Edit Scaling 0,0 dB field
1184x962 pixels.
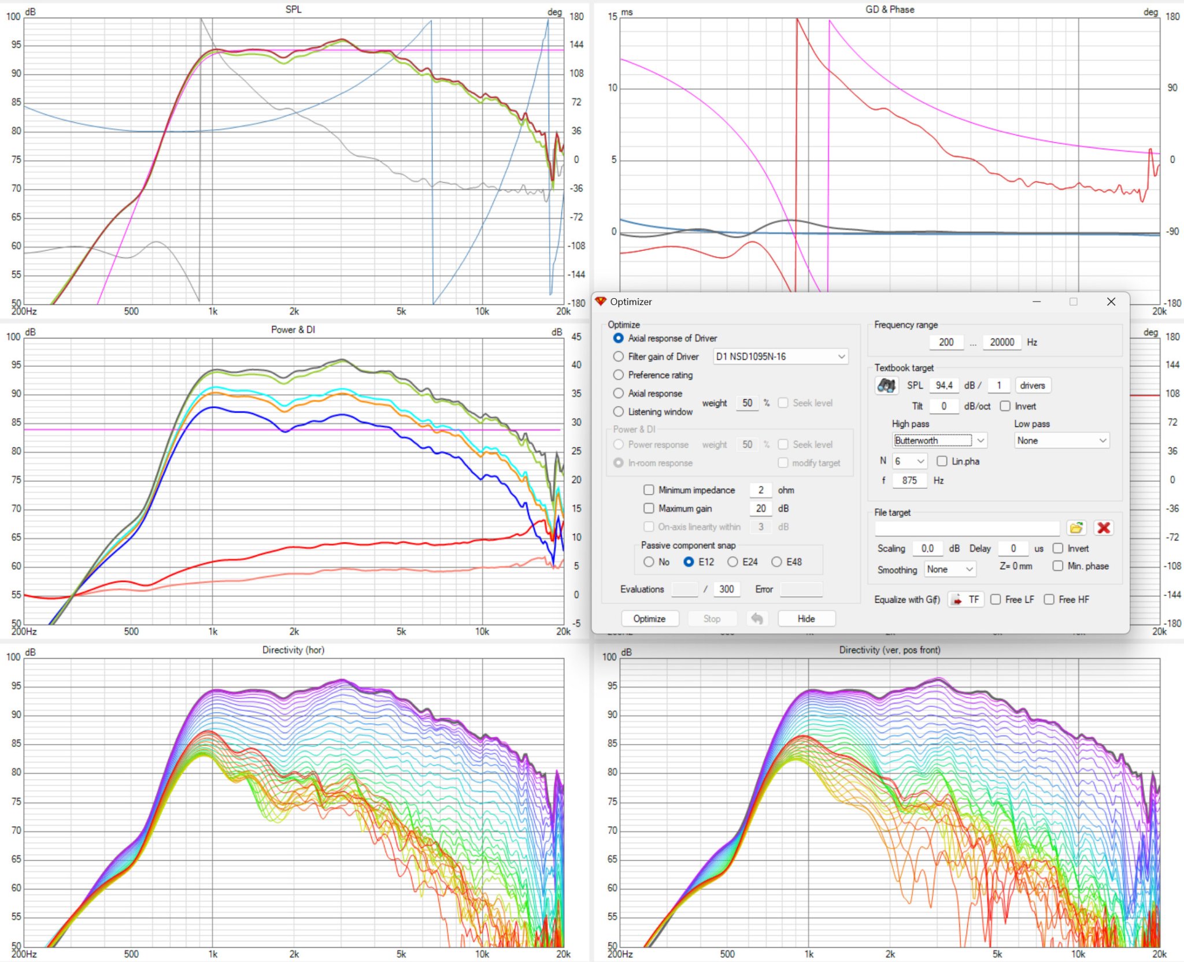[x=927, y=548]
